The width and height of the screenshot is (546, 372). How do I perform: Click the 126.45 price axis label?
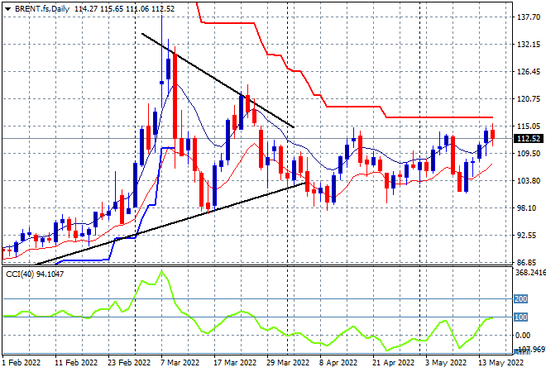tap(529, 72)
